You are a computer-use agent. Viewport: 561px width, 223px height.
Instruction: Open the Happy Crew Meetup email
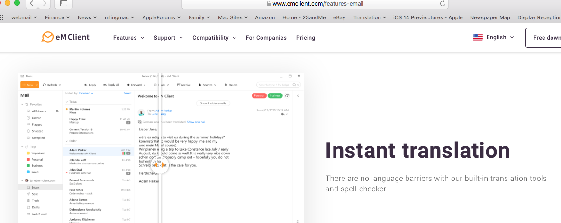click(x=99, y=120)
